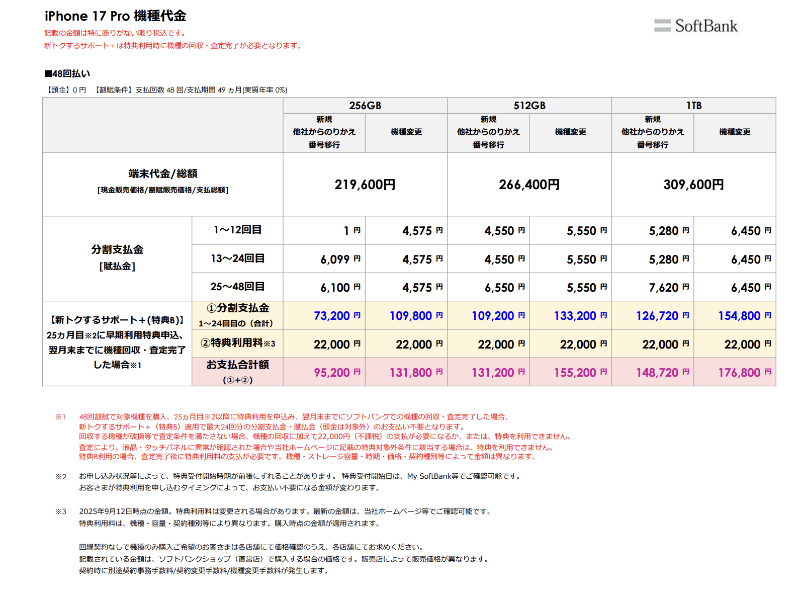Select the 【頭金】0 円 condition line
Image resolution: width=797 pixels, height=602 pixels.
[x=166, y=90]
